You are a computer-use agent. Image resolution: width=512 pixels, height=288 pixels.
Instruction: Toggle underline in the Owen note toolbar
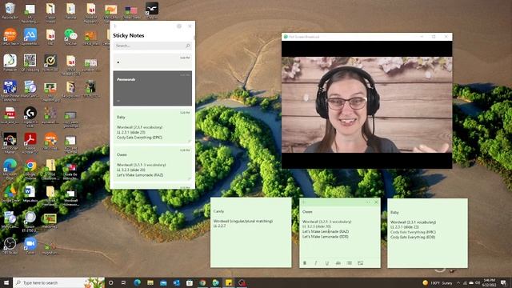[327, 263]
